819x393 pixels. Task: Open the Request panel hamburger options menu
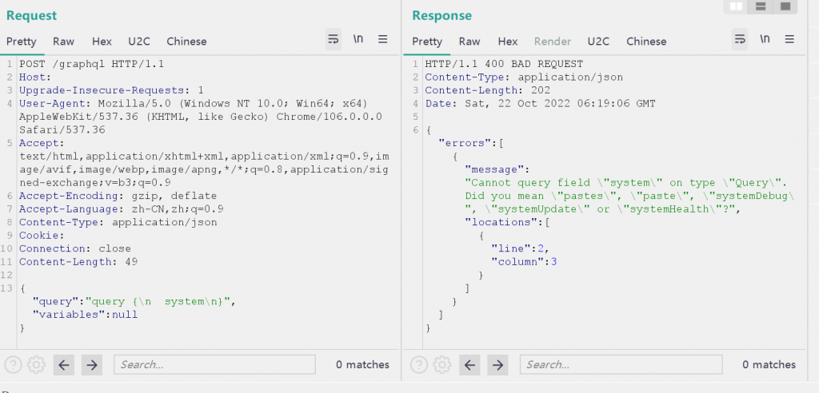pyautogui.click(x=383, y=38)
